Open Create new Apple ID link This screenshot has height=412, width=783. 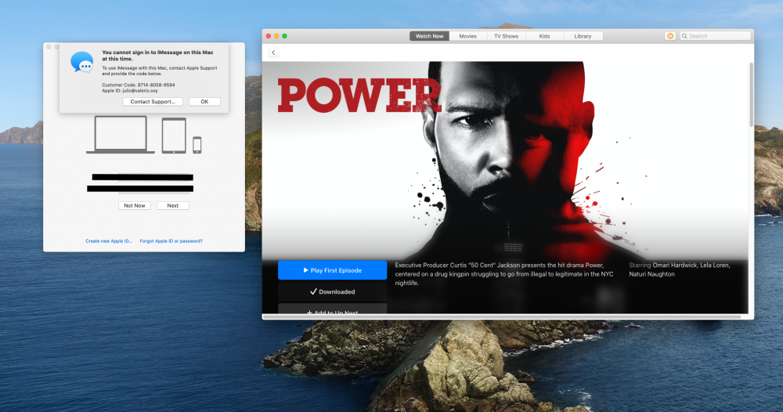[109, 240]
